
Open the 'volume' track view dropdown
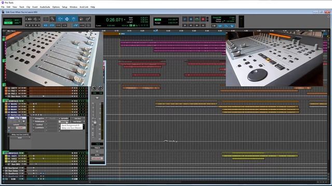(x=16, y=125)
